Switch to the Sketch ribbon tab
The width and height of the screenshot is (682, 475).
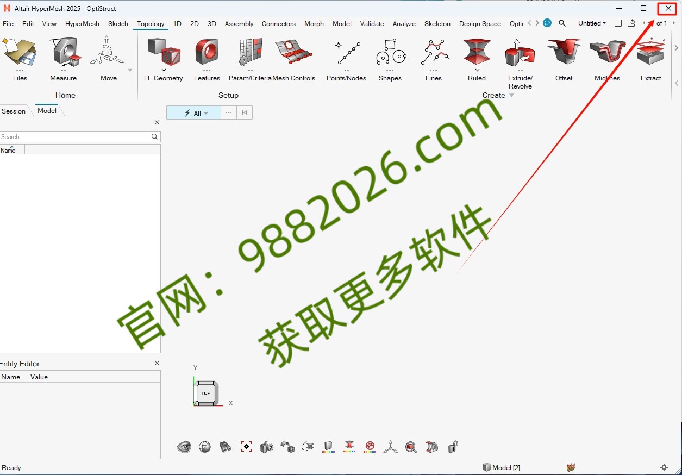(x=118, y=23)
